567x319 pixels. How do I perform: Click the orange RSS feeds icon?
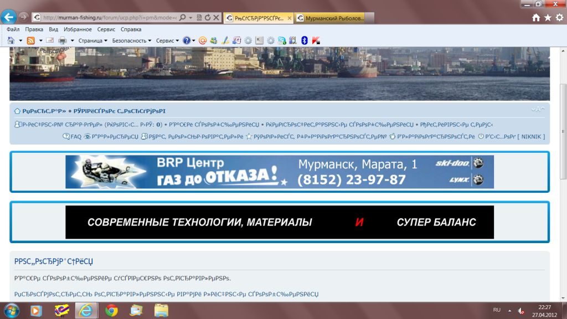[31, 40]
